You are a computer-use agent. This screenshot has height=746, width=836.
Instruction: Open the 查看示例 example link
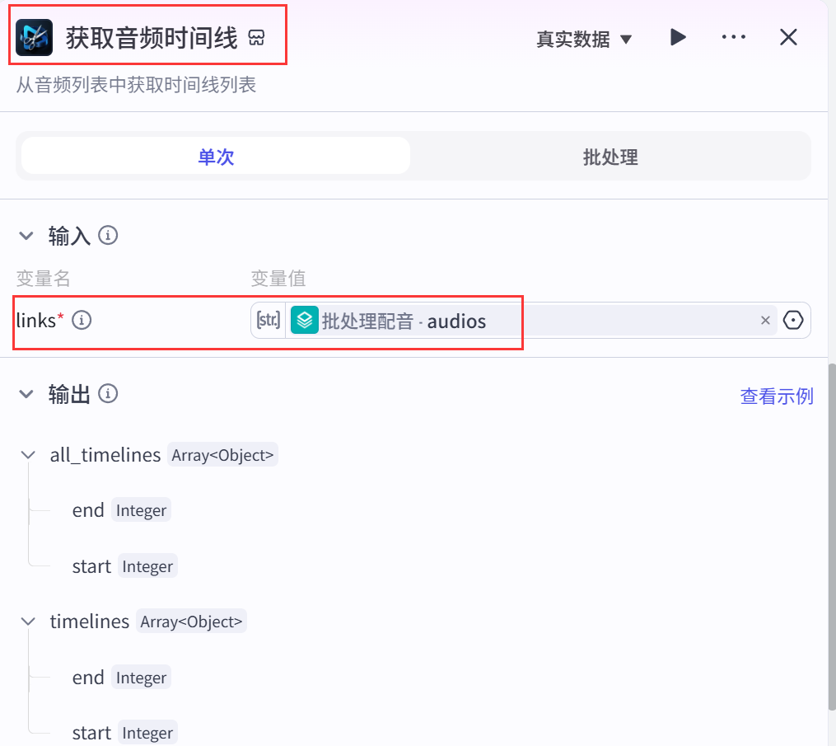(x=776, y=396)
